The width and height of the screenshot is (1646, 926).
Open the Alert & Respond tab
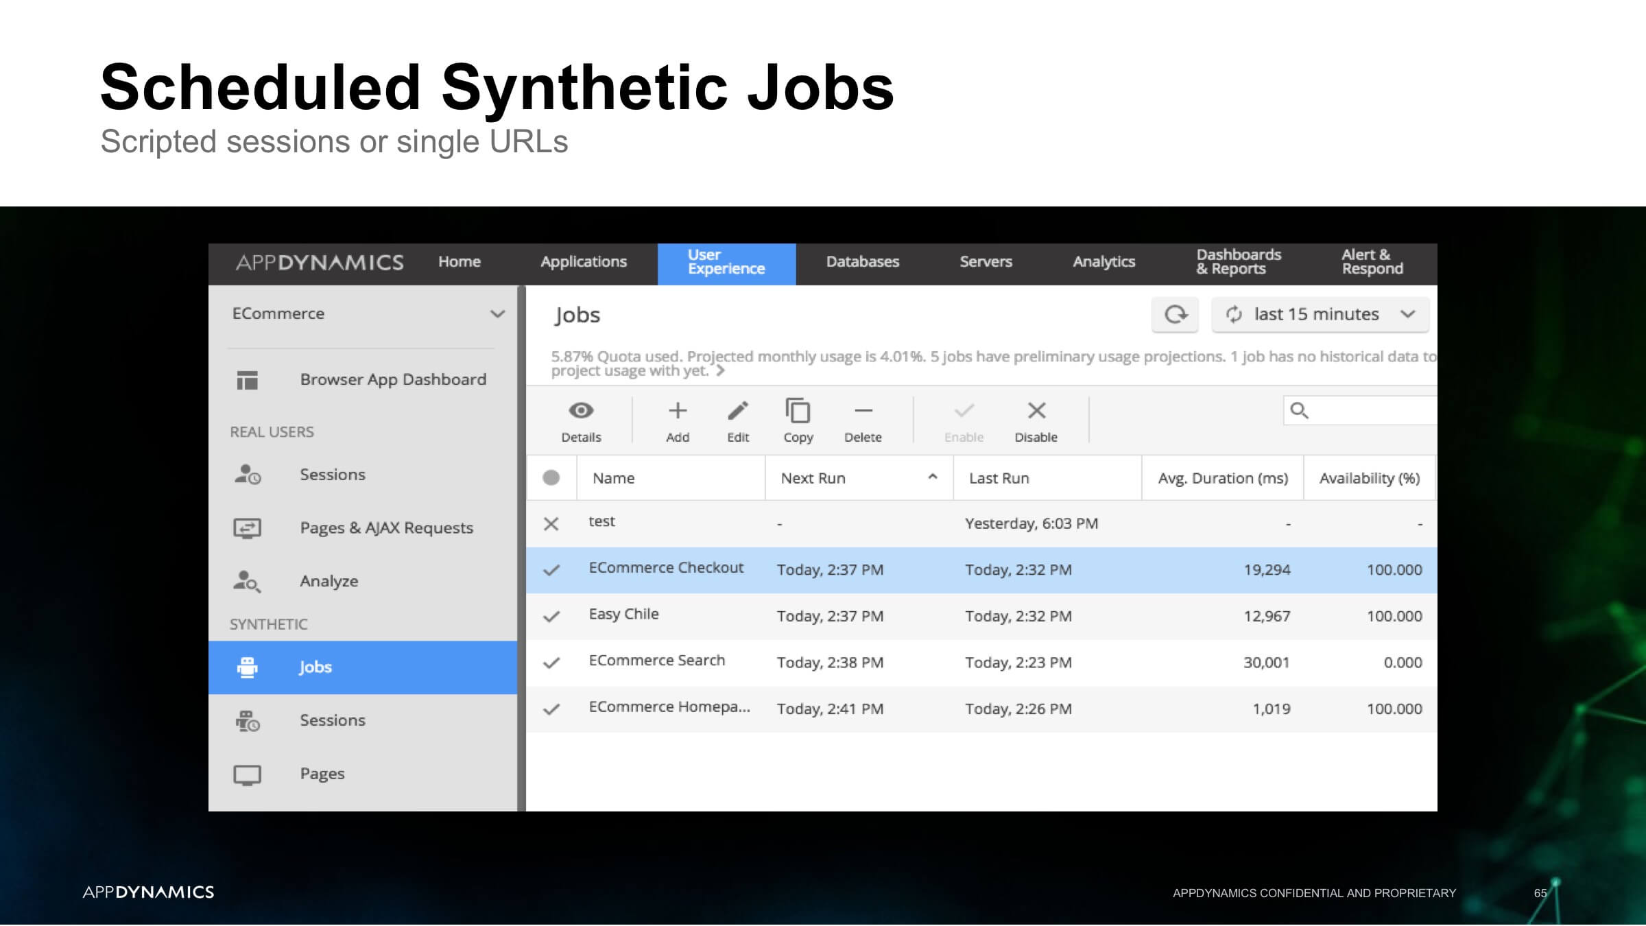click(1372, 261)
